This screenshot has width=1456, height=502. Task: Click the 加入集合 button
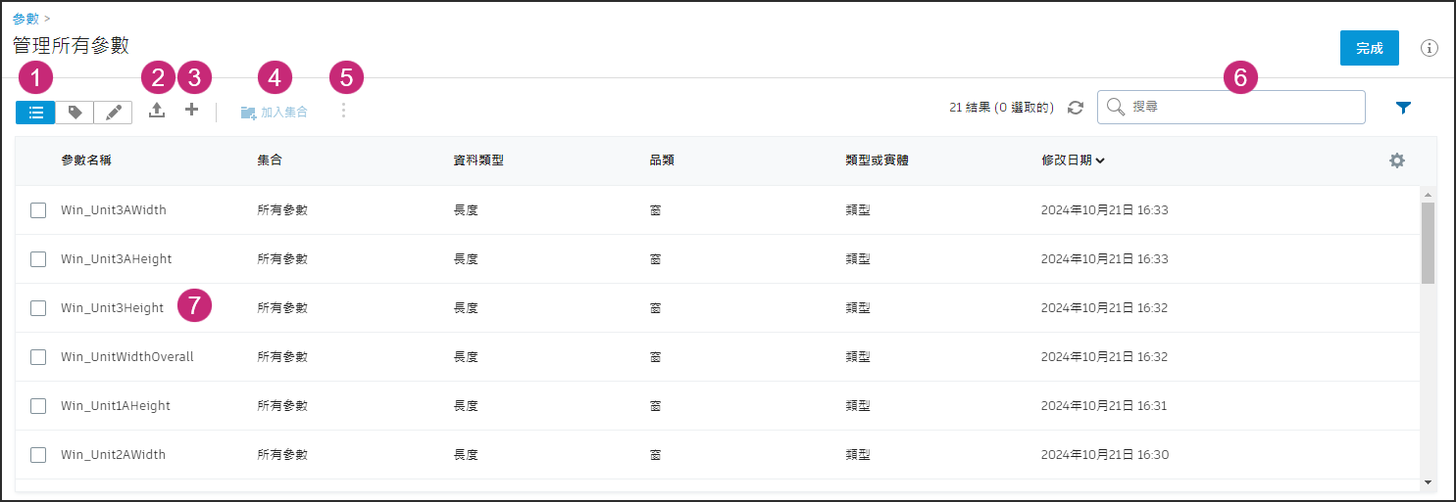point(275,113)
